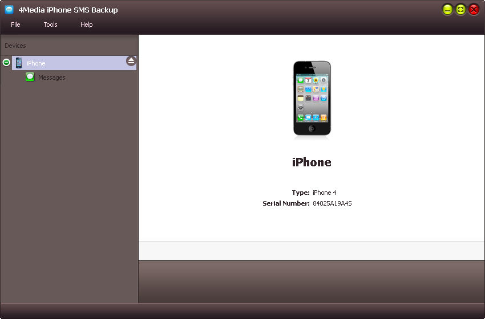Image resolution: width=485 pixels, height=319 pixels.
Task: Open the File menu
Action: pos(15,24)
